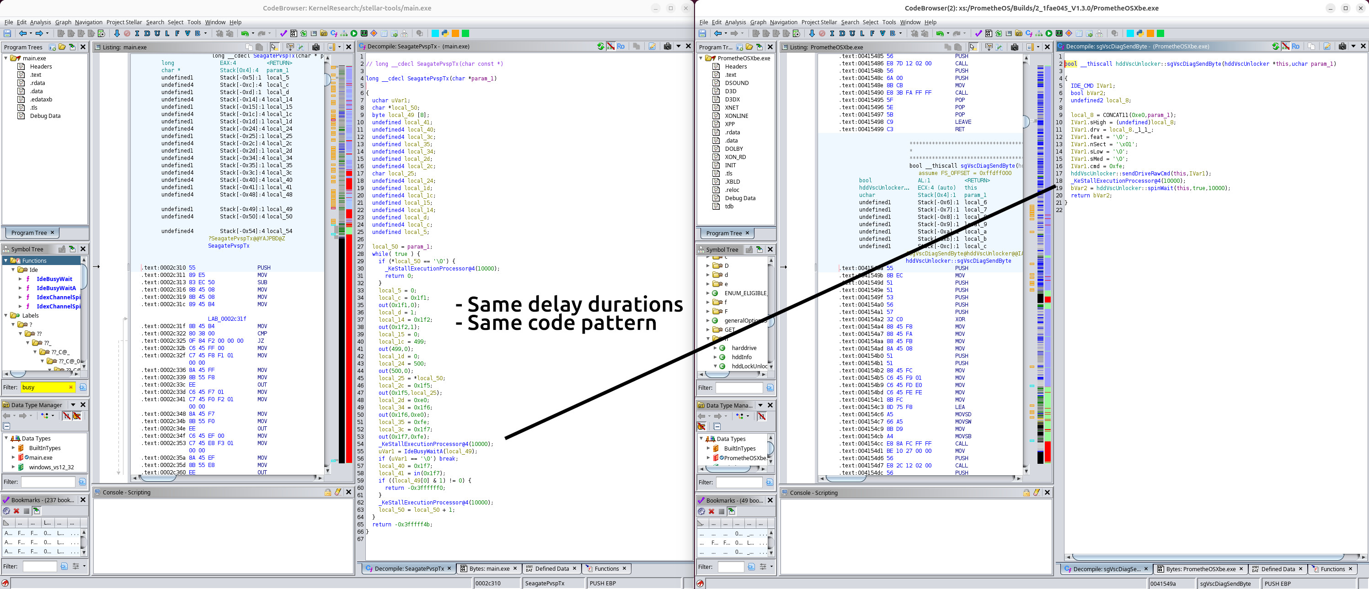
Task: Switch to left Functions tab
Action: (606, 568)
